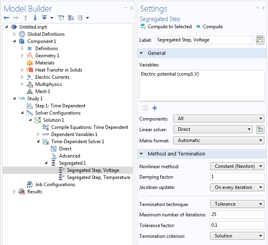Open the Nonlinear method dropdown

click(237, 166)
